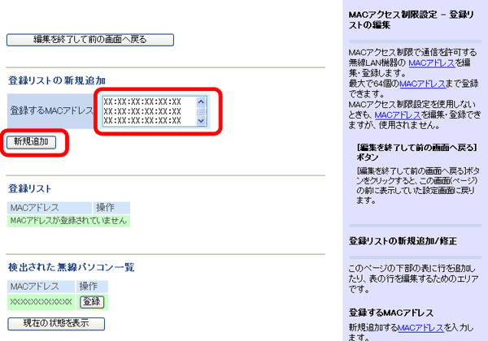The width and height of the screenshot is (488, 341).
Task: Open the MACアドレス link after 最大で64個の
Action: pyautogui.click(x=423, y=84)
